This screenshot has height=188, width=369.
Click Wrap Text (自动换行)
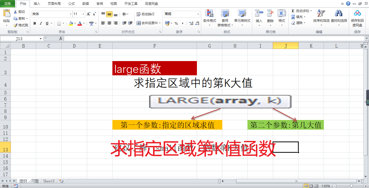[146, 14]
